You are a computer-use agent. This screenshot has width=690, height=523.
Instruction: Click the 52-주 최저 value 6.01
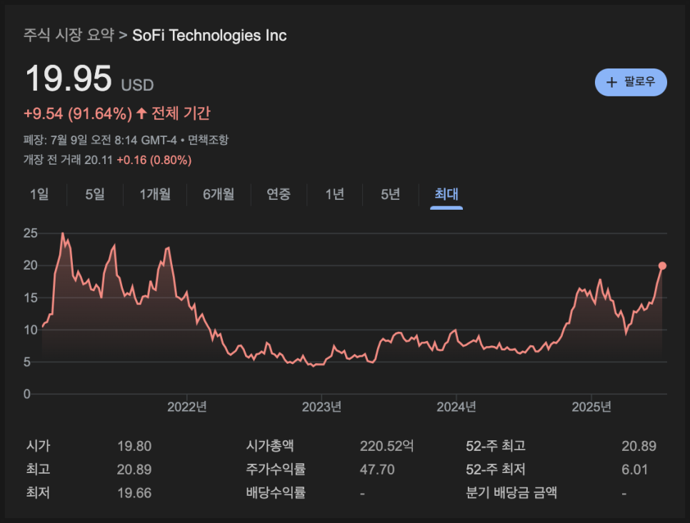coord(634,469)
